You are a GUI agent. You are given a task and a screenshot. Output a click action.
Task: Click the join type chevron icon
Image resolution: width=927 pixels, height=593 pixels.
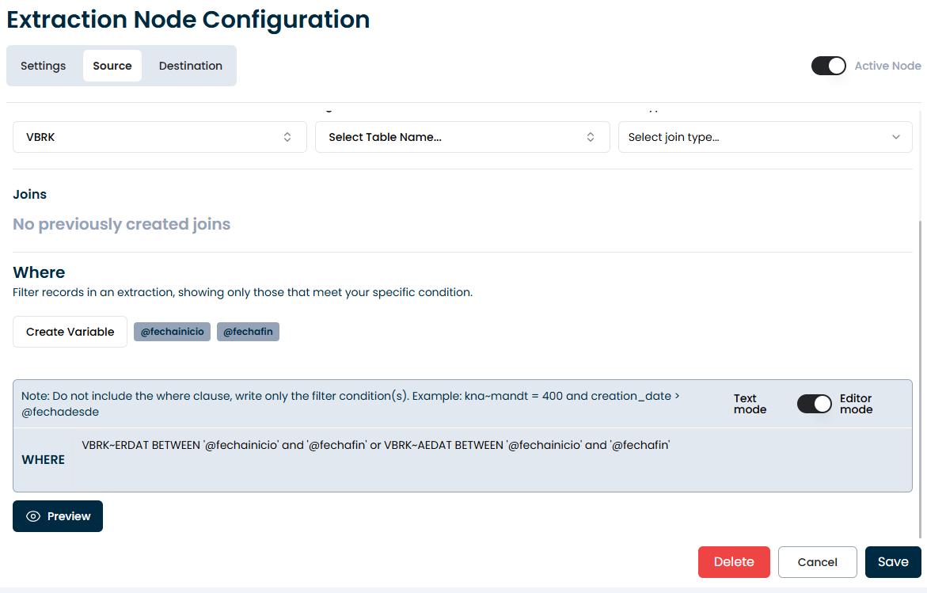(896, 137)
